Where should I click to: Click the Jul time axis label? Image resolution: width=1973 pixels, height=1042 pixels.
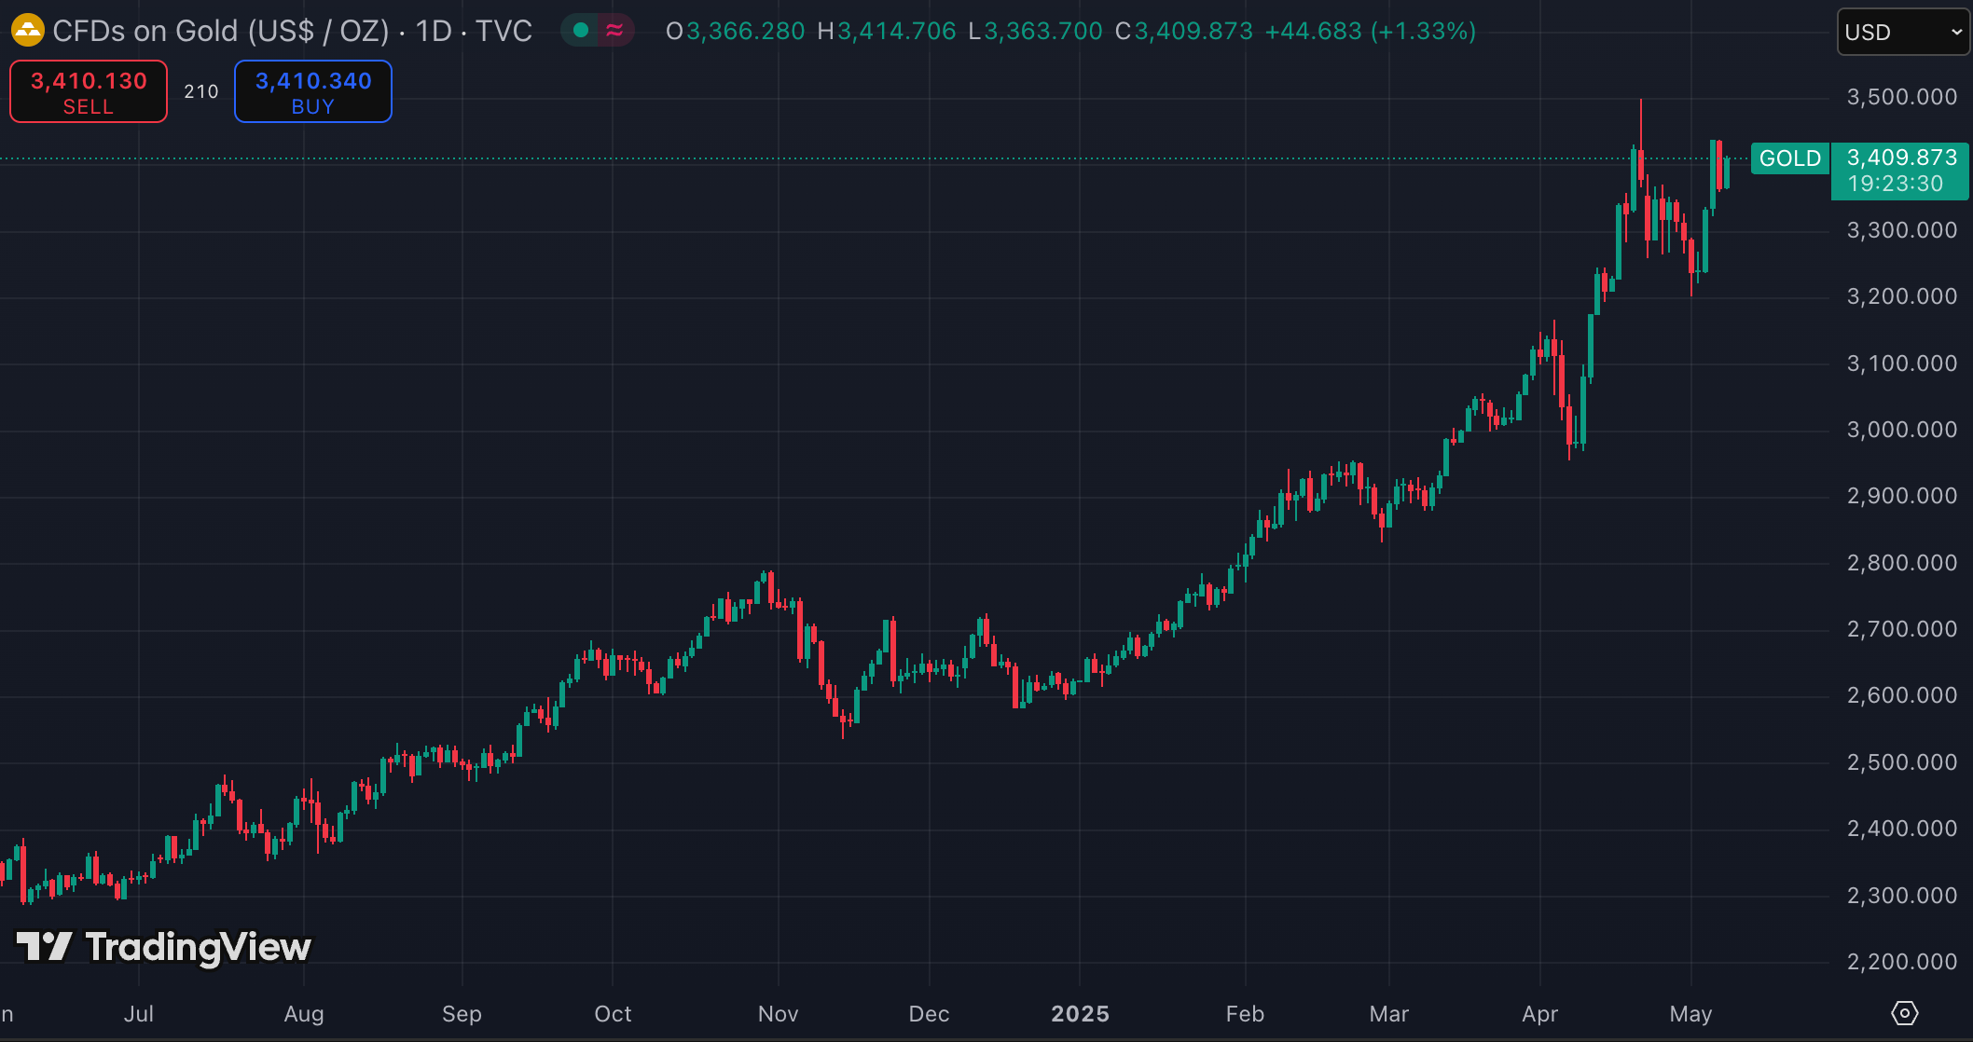point(138,1014)
